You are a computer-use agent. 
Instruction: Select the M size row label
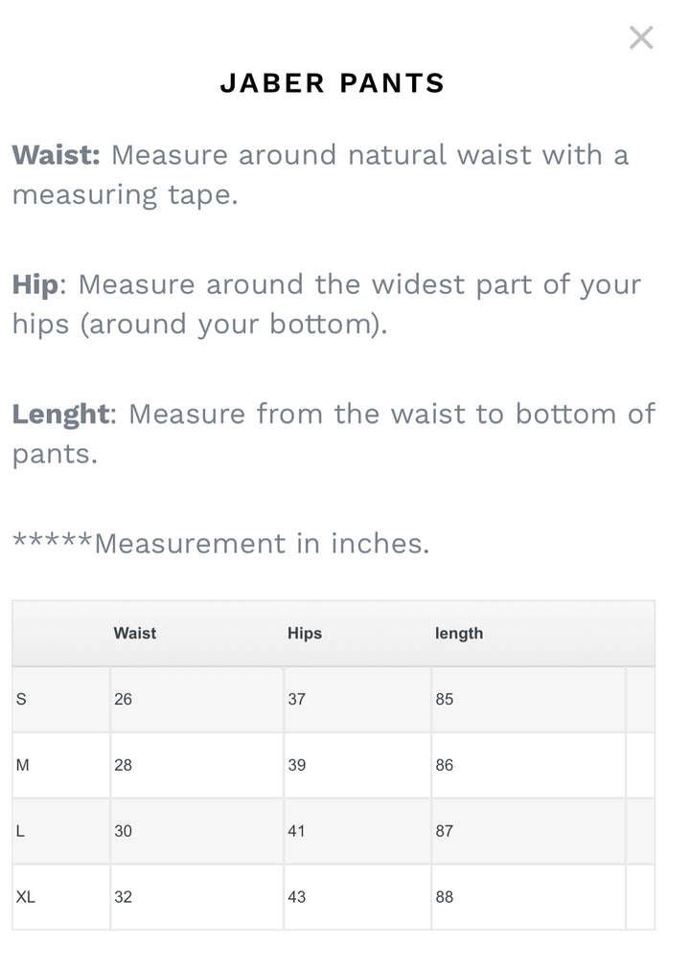point(23,765)
